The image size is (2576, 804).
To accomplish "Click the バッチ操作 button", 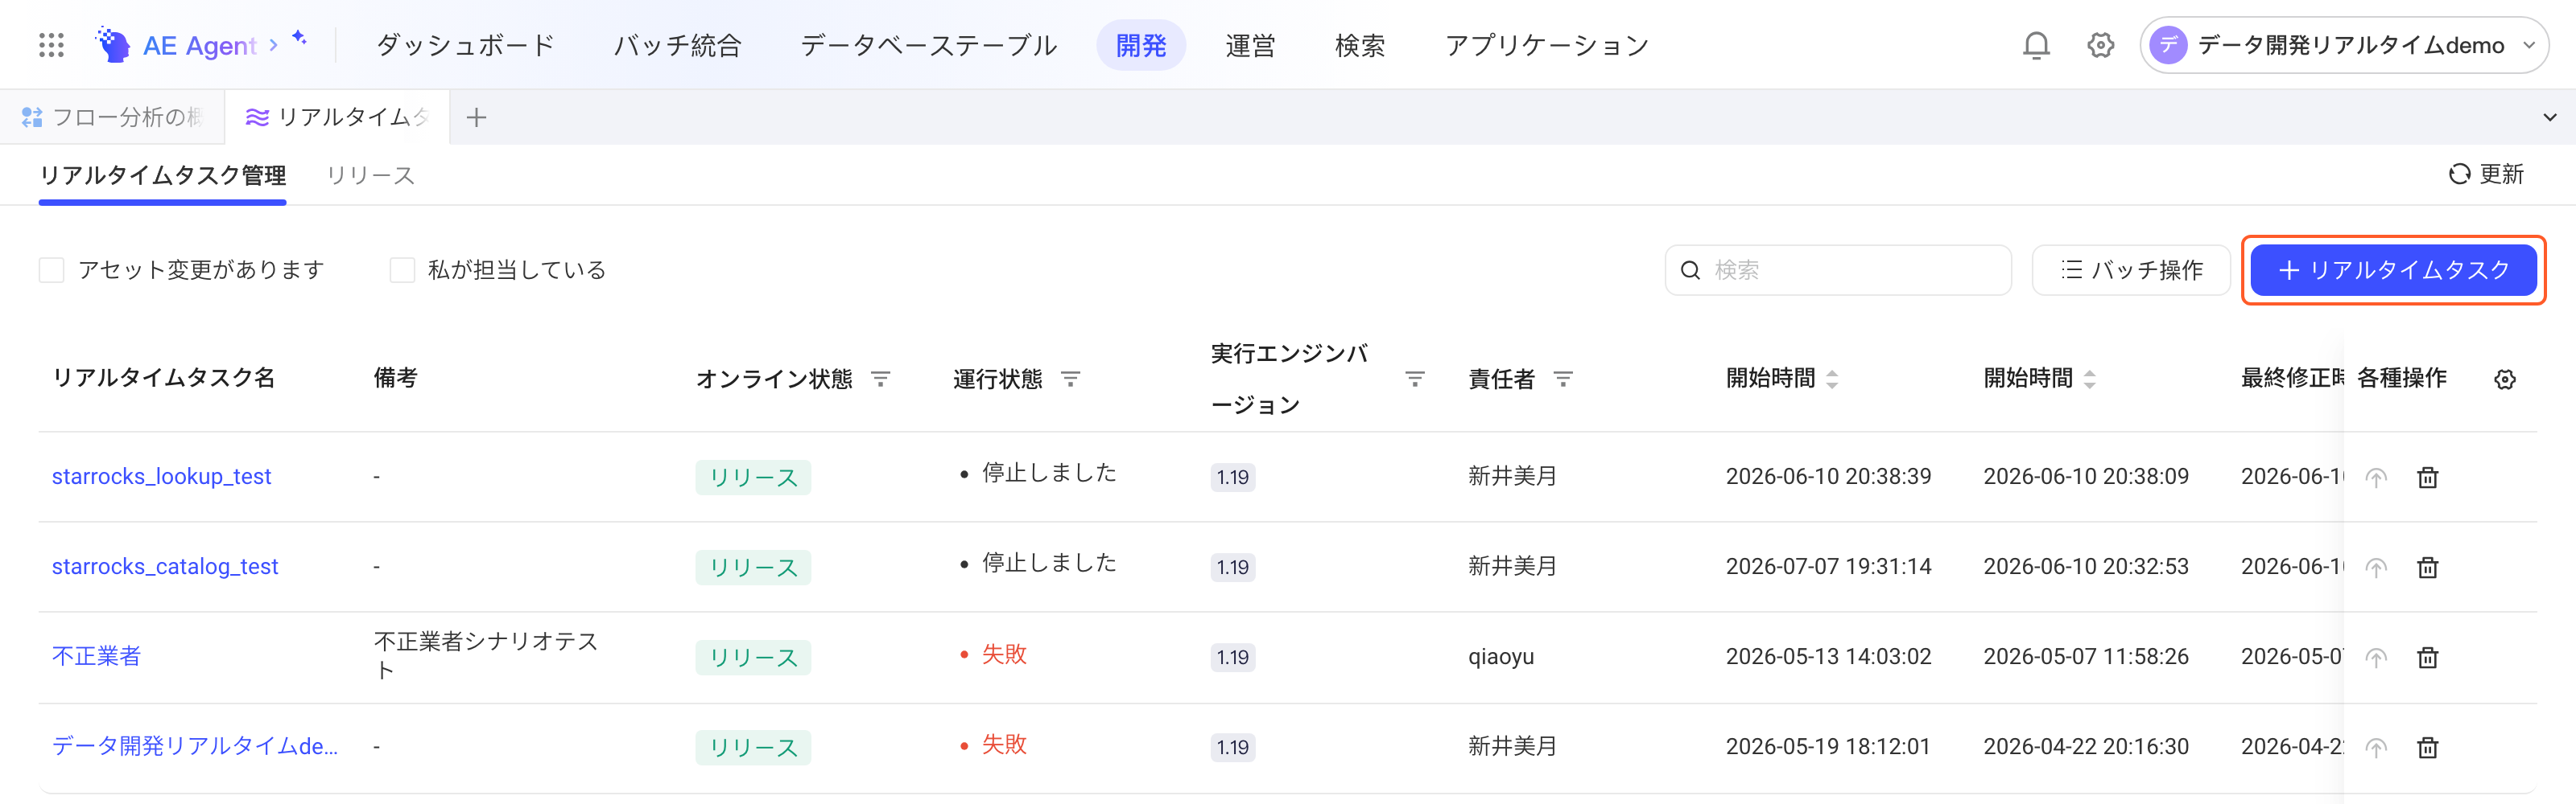I will click(2131, 271).
